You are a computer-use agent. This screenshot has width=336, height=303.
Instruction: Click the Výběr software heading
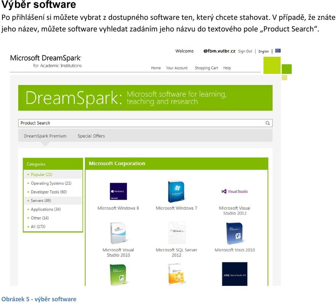pyautogui.click(x=39, y=5)
